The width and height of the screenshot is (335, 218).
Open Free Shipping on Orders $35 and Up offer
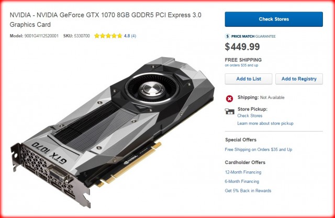(x=258, y=149)
